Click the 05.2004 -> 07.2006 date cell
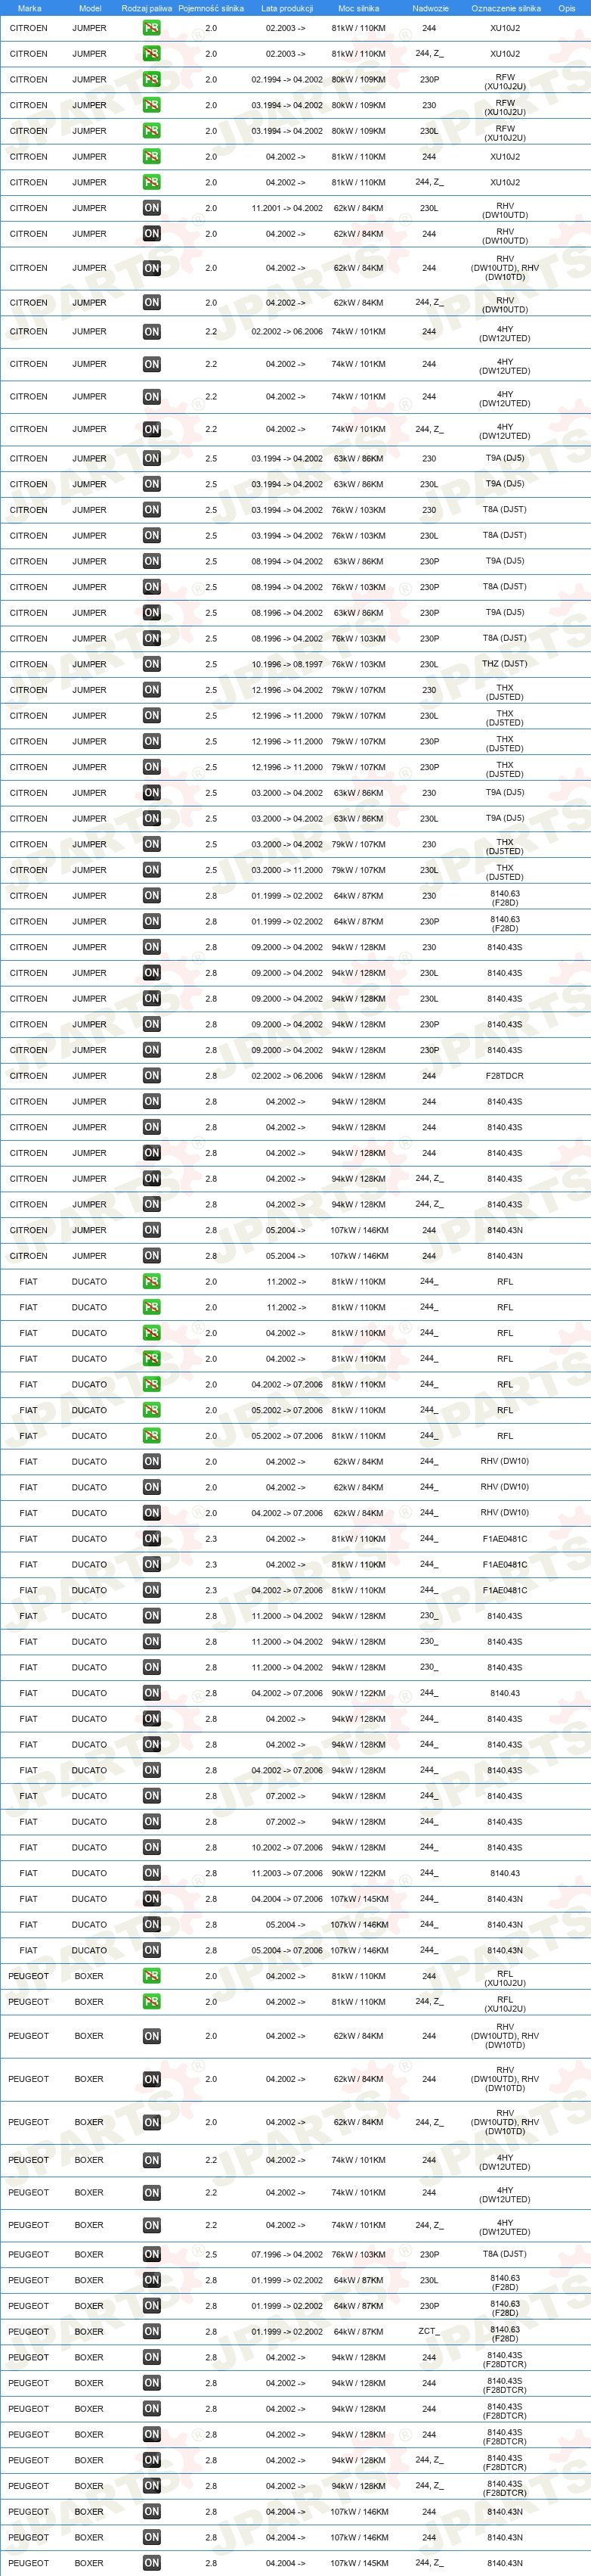Image resolution: width=591 pixels, height=2576 pixels. click(287, 1951)
